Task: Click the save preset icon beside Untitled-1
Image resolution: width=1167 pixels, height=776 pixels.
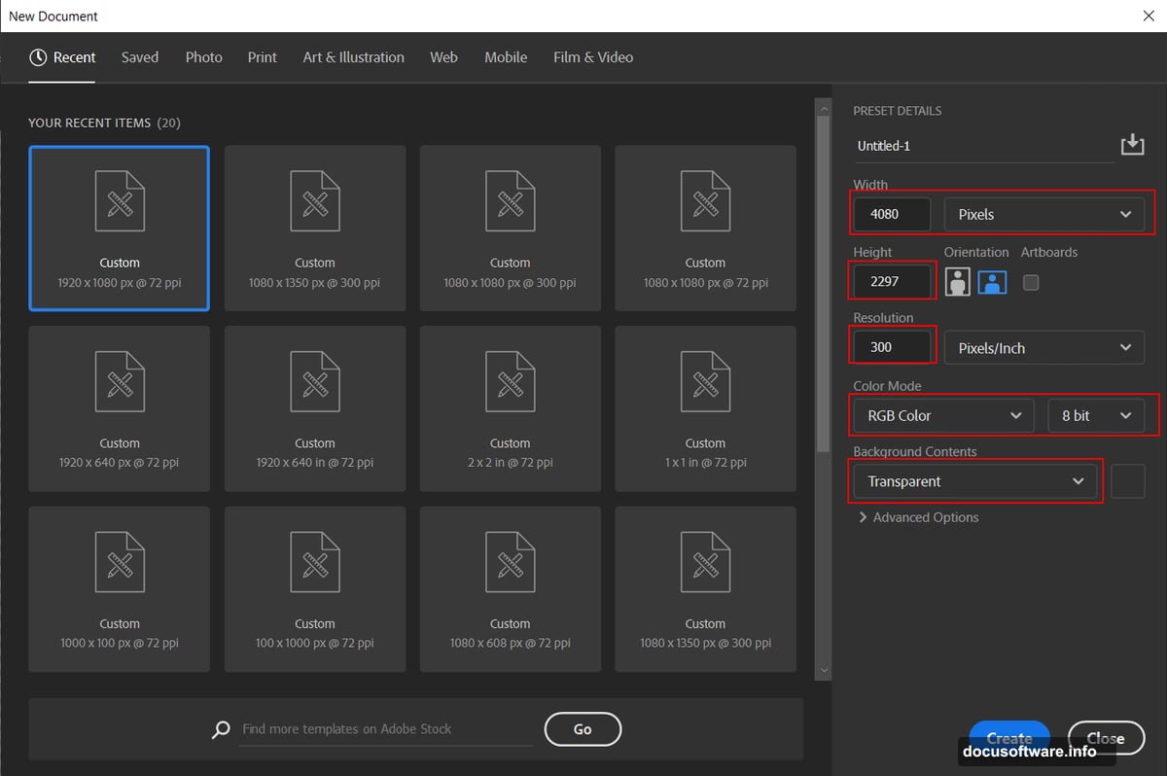Action: pyautogui.click(x=1132, y=143)
